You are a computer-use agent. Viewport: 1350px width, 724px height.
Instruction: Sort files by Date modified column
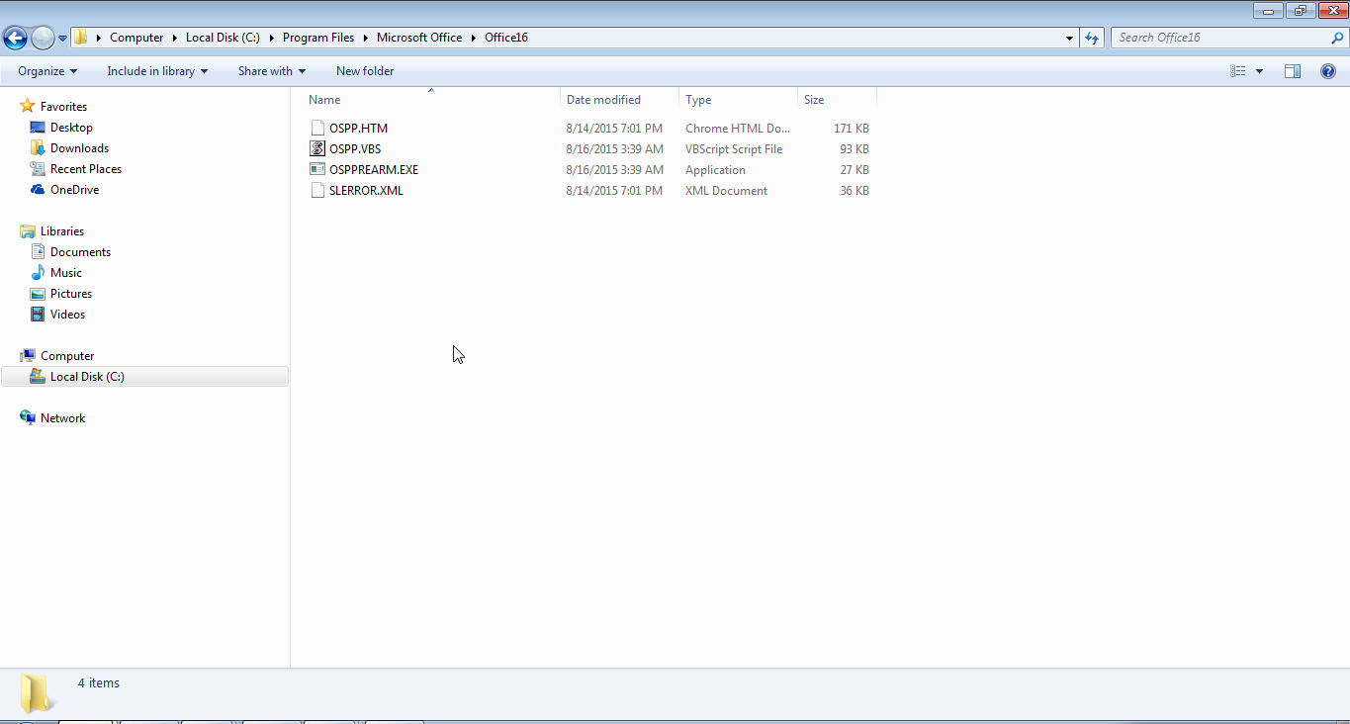[603, 100]
